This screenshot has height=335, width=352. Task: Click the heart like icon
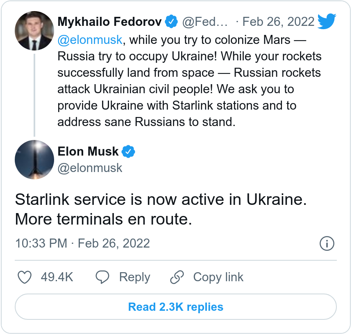point(25,278)
